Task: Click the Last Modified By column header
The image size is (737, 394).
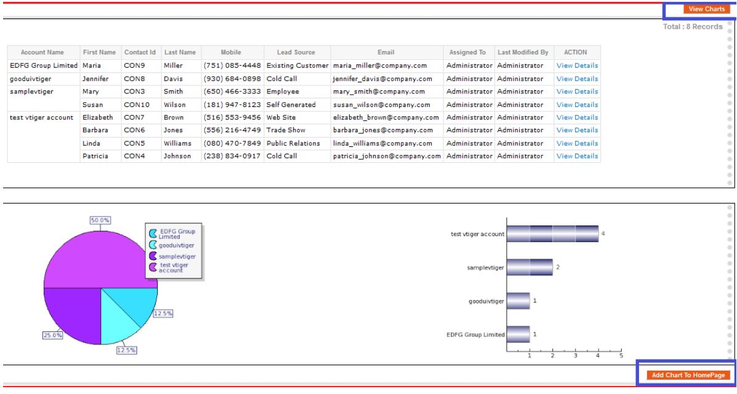Action: [523, 52]
